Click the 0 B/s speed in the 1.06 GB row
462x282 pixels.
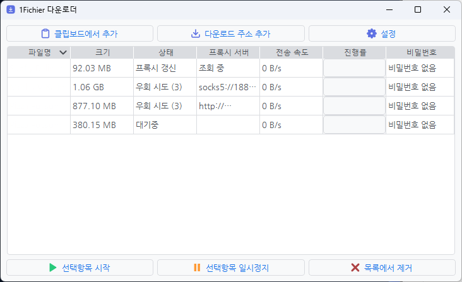(291, 87)
